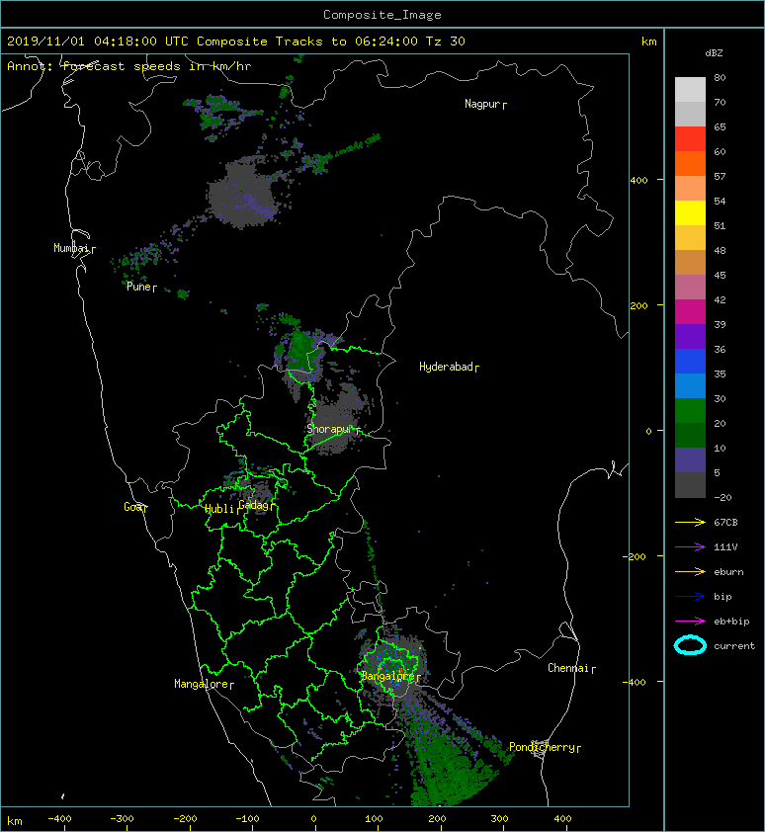Click -300 on the horizontal km axis
The image size is (765, 832).
(123, 819)
